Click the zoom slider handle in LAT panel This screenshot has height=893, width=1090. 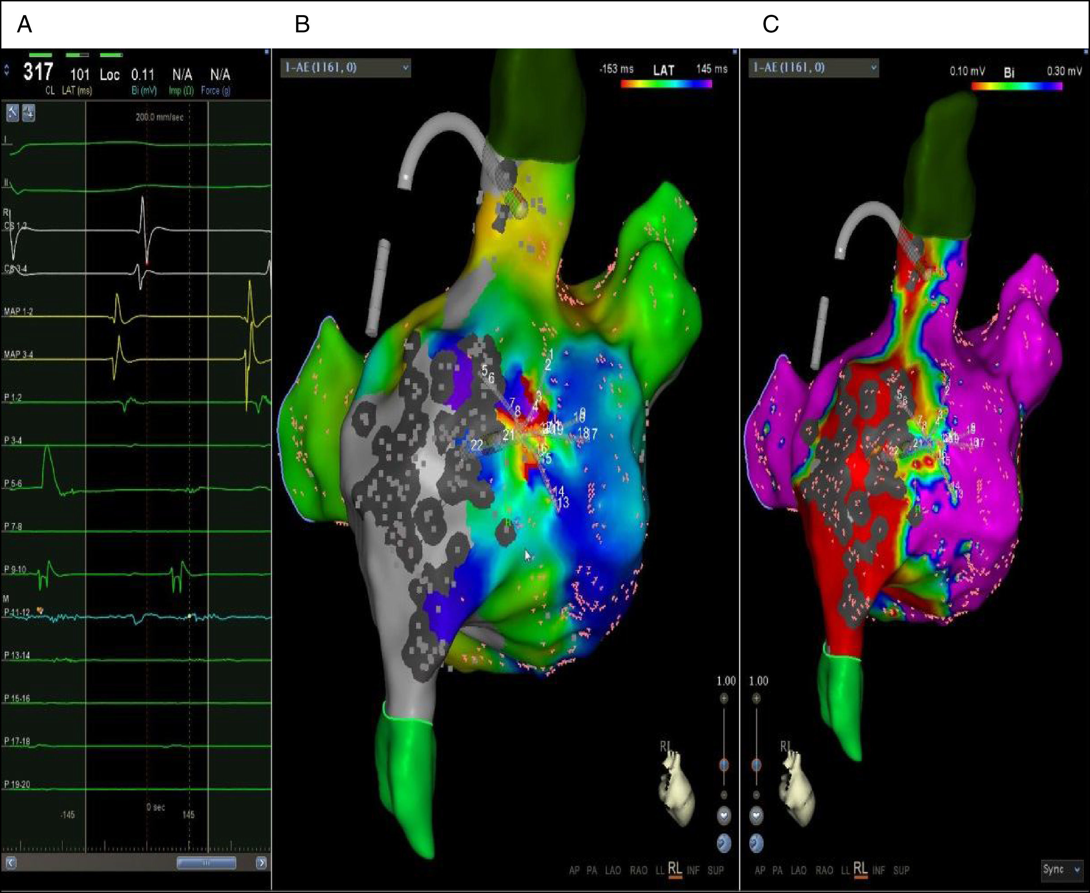tap(724, 765)
